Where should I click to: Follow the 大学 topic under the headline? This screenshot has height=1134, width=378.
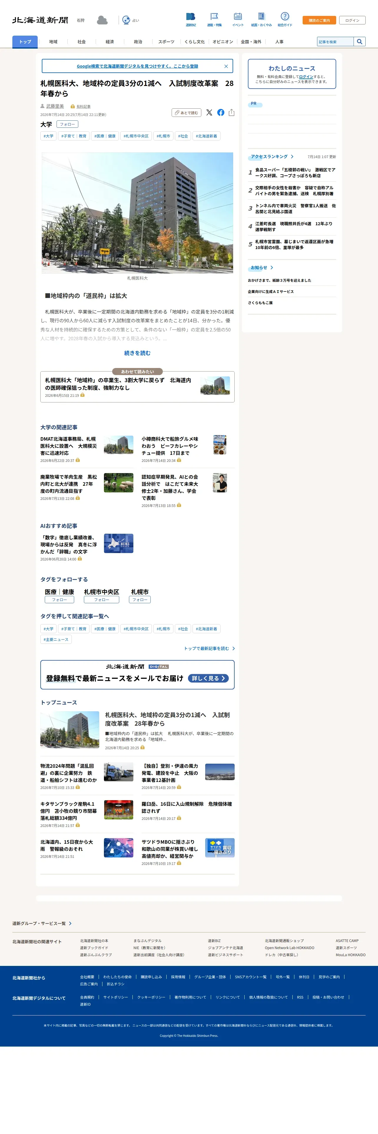[67, 125]
